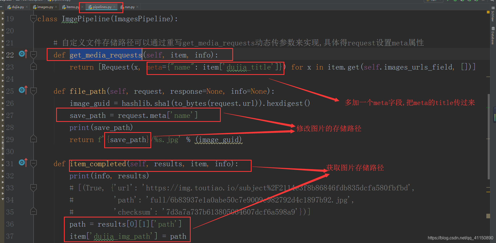Collapse item_completed method fold on line 31
Viewport: 496px width, 243px height.
tap(34, 164)
